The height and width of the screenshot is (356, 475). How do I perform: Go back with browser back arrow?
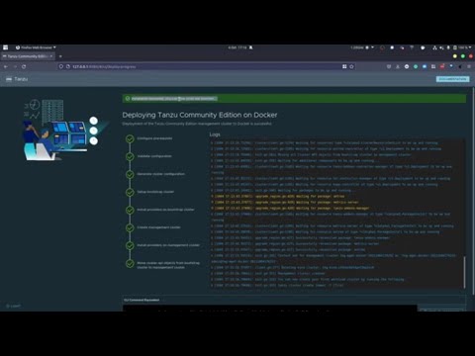[x=6, y=66]
